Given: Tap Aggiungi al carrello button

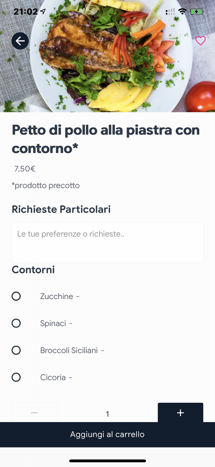Looking at the screenshot, I should pyautogui.click(x=107, y=434).
